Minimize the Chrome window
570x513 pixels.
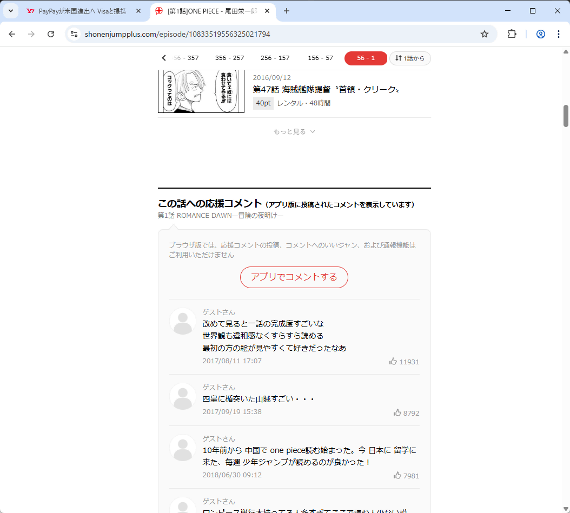(508, 11)
